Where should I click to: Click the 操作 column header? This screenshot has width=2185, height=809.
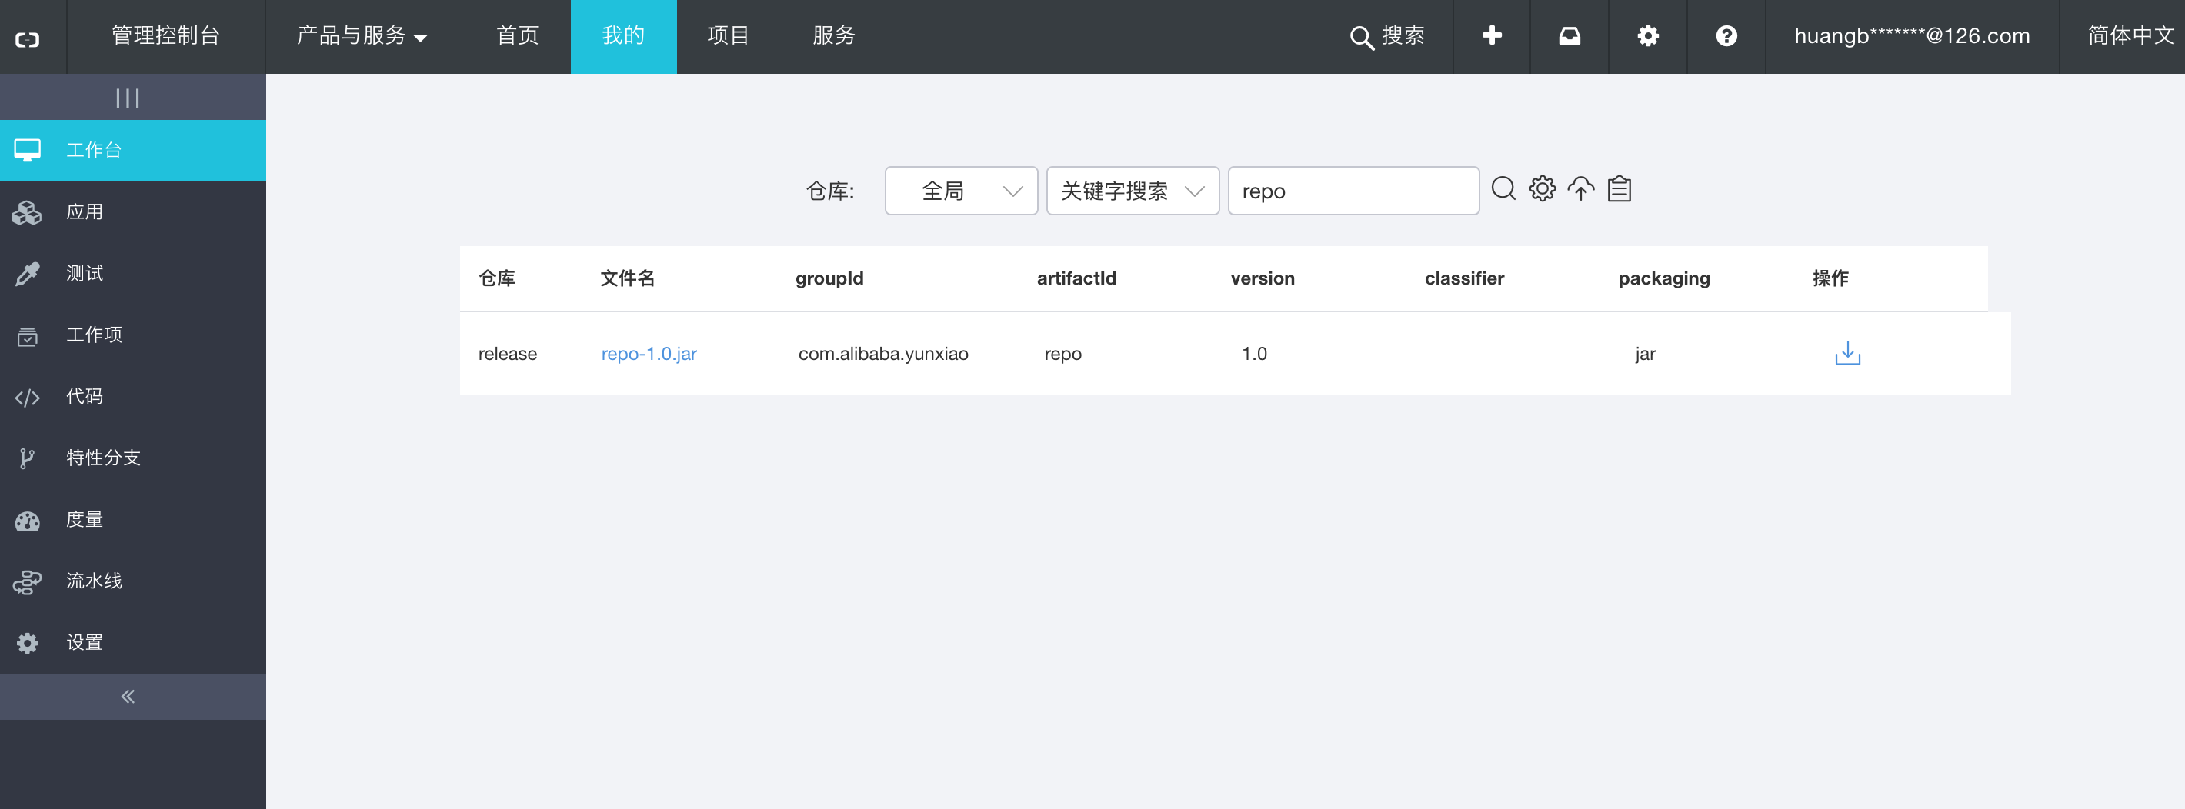pyautogui.click(x=1830, y=278)
